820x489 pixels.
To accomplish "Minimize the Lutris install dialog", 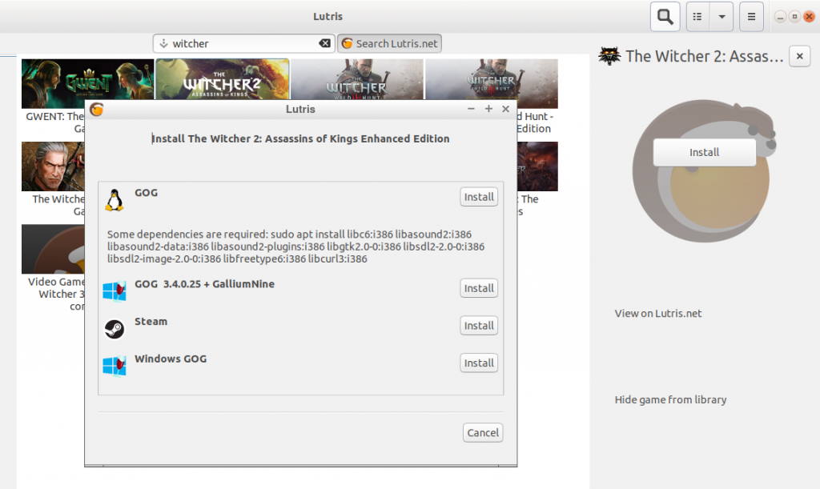I will 471,109.
